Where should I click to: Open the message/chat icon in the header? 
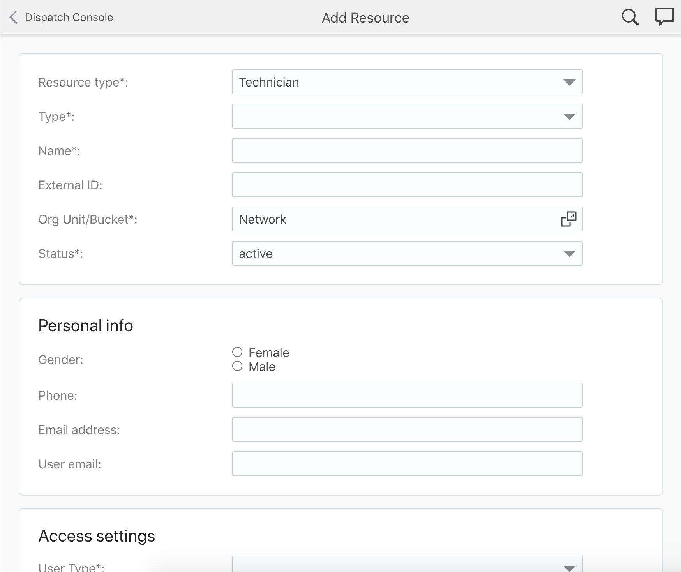pyautogui.click(x=664, y=16)
